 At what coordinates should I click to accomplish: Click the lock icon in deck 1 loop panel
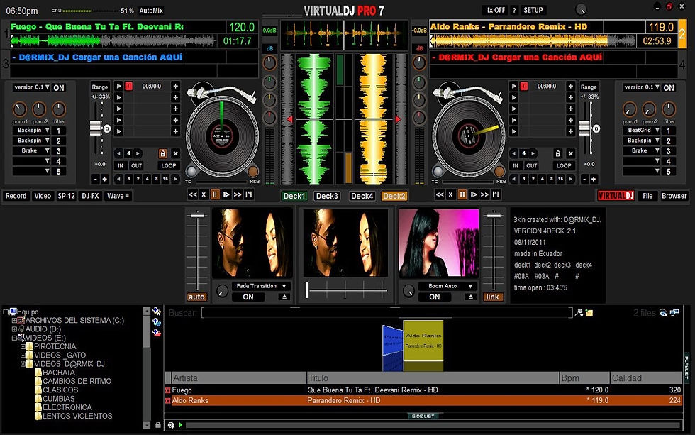tap(162, 153)
